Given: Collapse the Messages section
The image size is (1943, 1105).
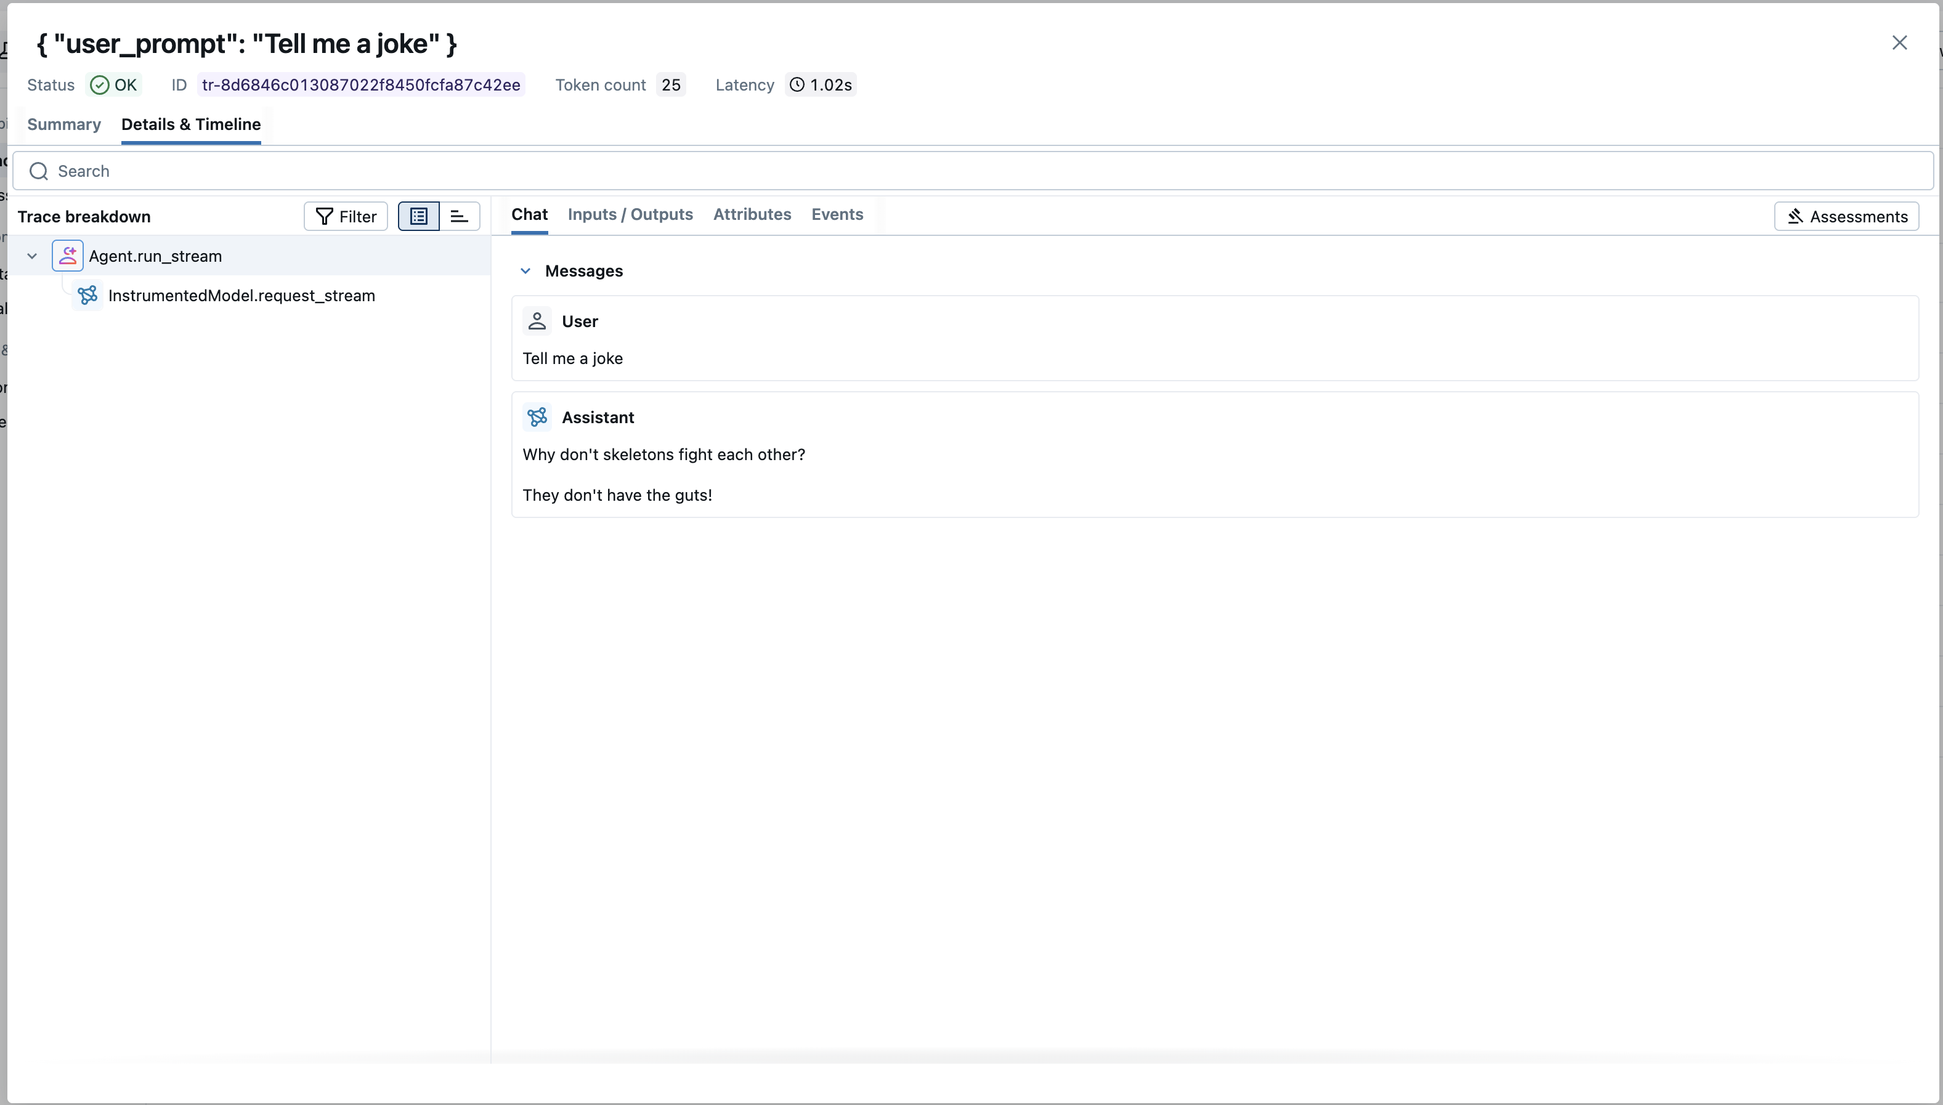Looking at the screenshot, I should coord(526,271).
